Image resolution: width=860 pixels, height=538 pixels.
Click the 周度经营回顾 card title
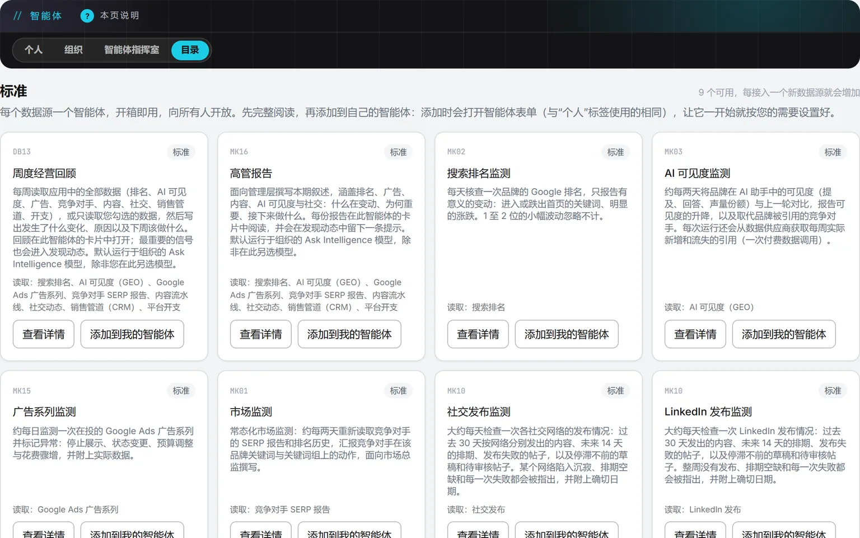(44, 174)
